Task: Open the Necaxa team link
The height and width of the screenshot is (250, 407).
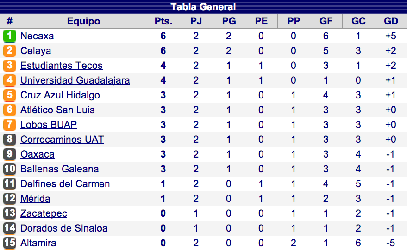Action: pos(37,36)
